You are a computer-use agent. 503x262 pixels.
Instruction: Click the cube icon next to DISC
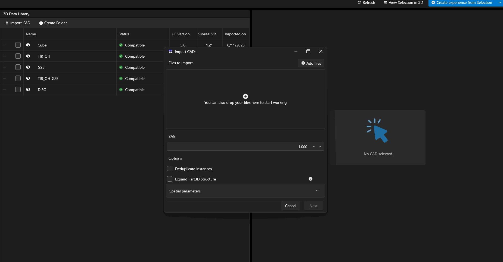(28, 89)
